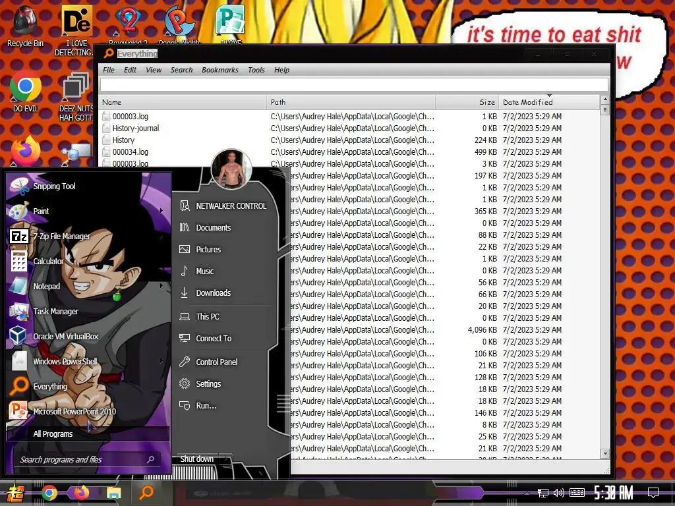Image resolution: width=675 pixels, height=506 pixels.
Task: Expand Paint recent files arrow
Action: [161, 211]
